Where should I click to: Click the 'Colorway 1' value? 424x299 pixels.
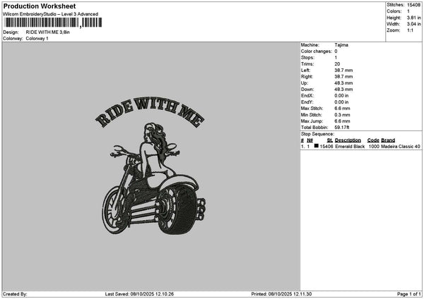click(x=37, y=39)
